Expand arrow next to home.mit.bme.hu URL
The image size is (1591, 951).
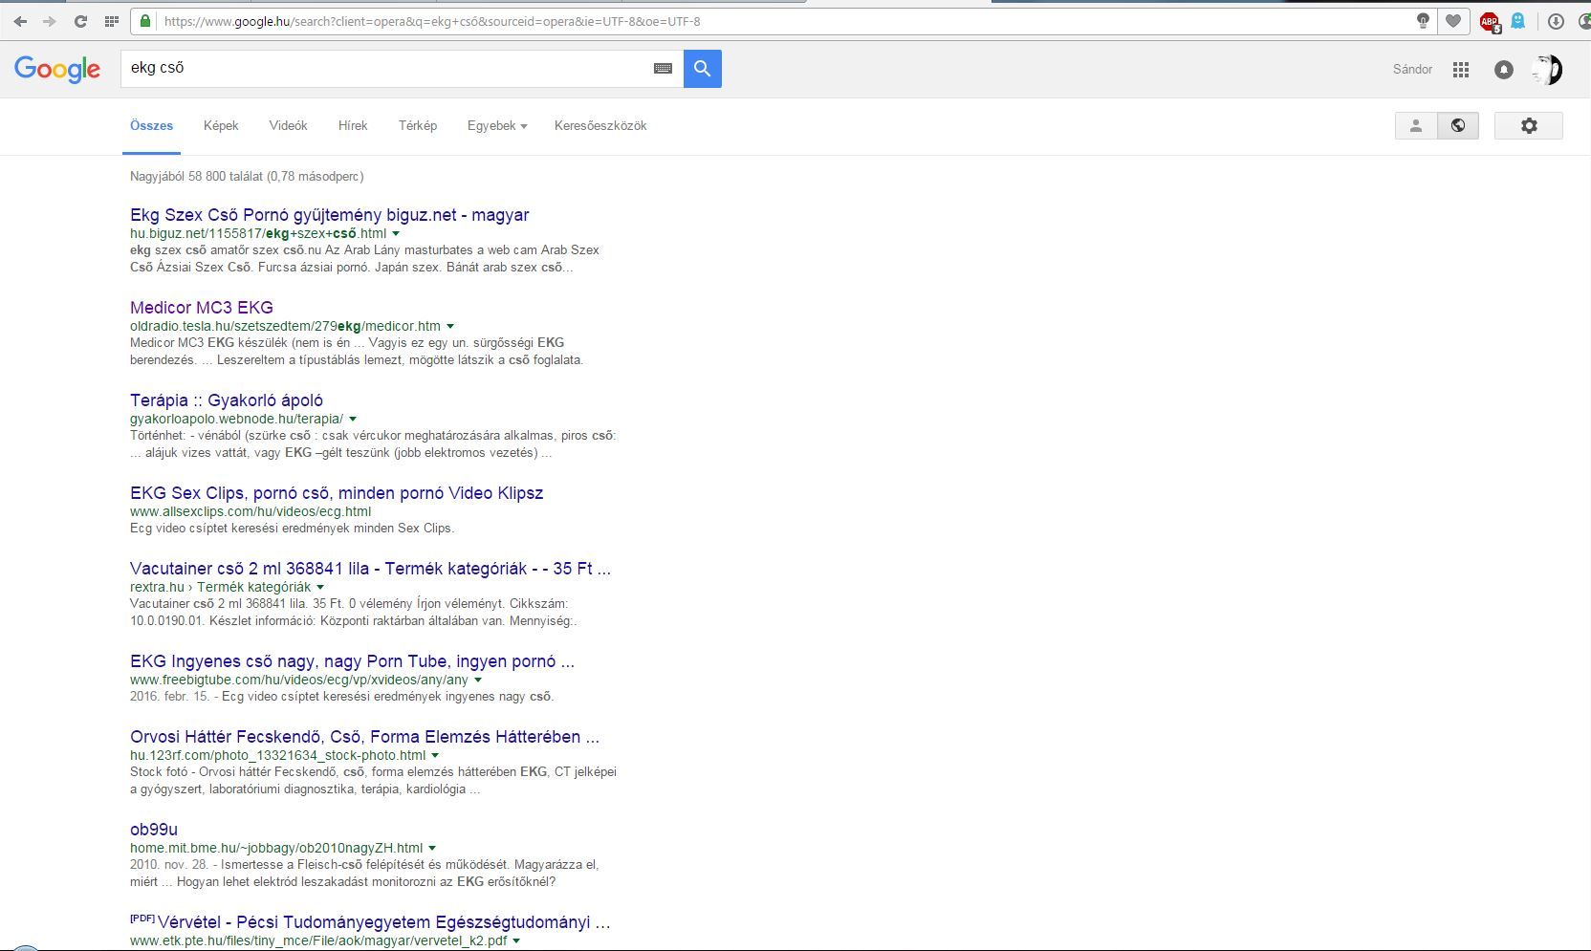pyautogui.click(x=432, y=848)
